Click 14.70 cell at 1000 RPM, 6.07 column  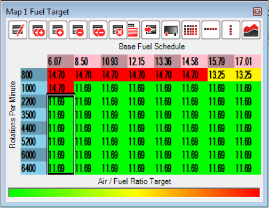(61, 88)
